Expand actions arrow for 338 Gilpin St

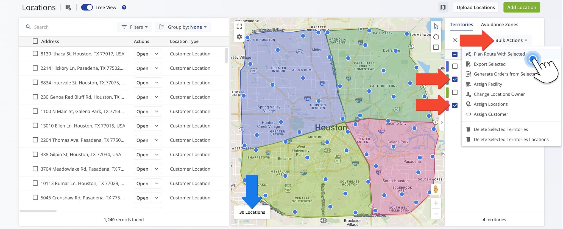(157, 154)
